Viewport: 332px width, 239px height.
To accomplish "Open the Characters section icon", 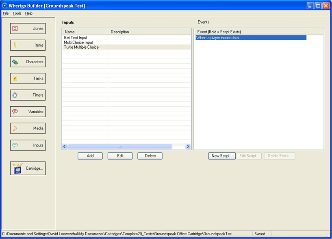I will coord(15,62).
